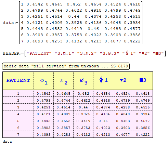The image size is (168, 144).
Task: Select table cell 0.46 in row 5
Action: (x=103, y=121)
